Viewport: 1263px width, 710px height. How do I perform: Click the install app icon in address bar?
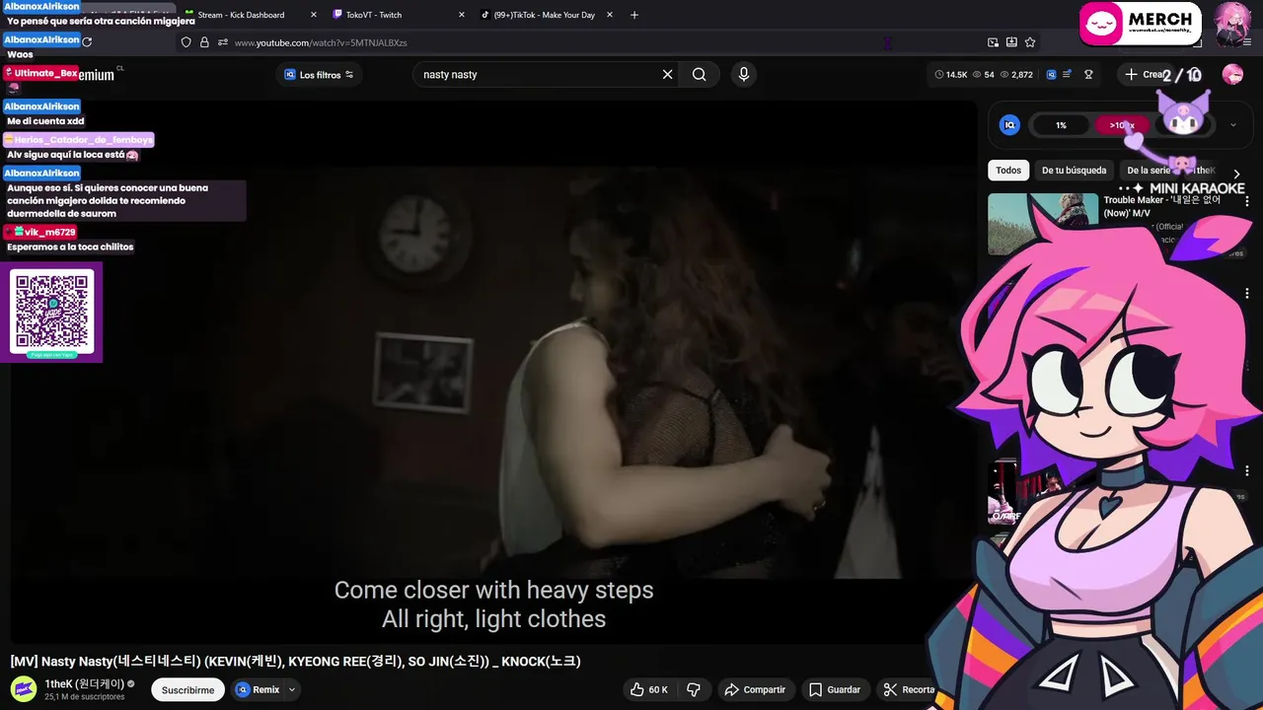(1011, 42)
